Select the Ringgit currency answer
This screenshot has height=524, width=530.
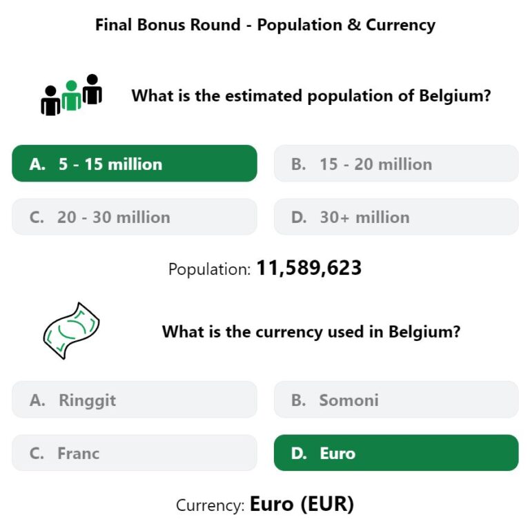click(135, 400)
